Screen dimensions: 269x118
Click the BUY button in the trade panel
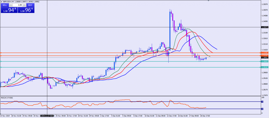[x=30, y=5]
